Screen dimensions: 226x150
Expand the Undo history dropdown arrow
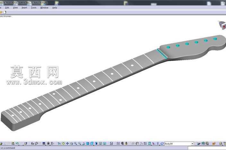point(19,145)
